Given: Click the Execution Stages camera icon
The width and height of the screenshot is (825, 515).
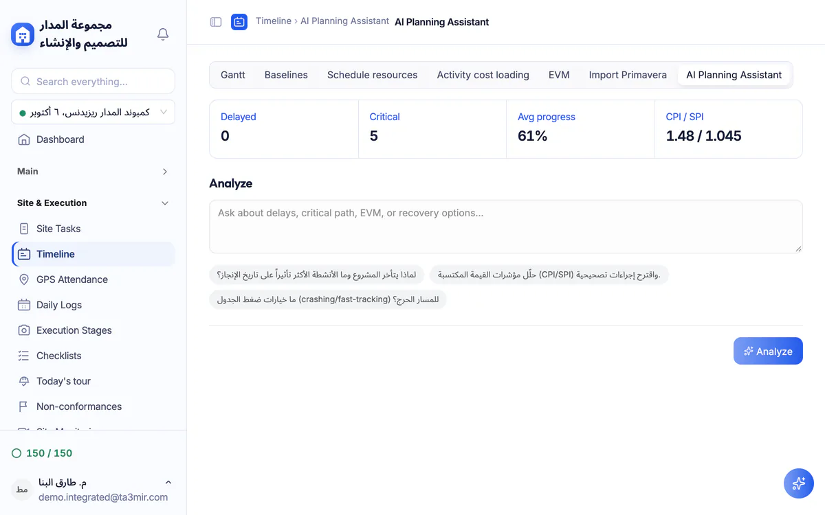Looking at the screenshot, I should pos(24,330).
